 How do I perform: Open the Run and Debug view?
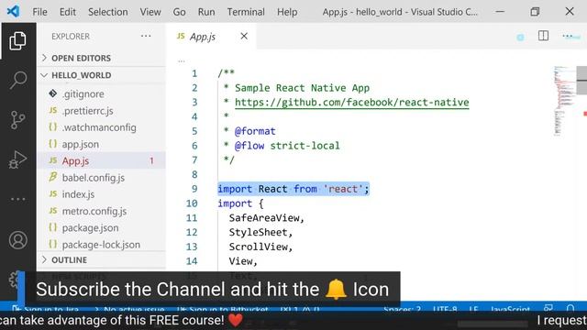click(17, 159)
